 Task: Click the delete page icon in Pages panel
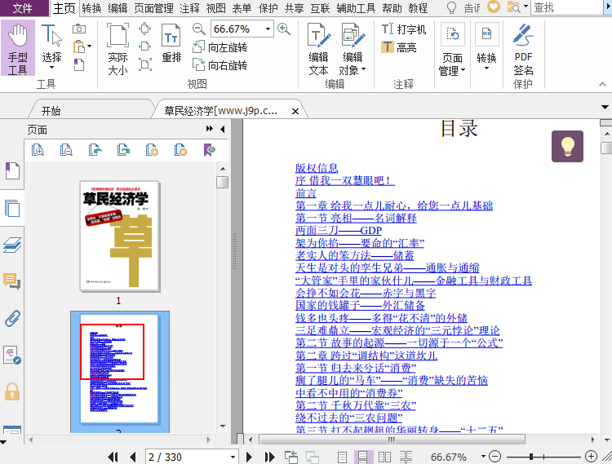[180, 150]
